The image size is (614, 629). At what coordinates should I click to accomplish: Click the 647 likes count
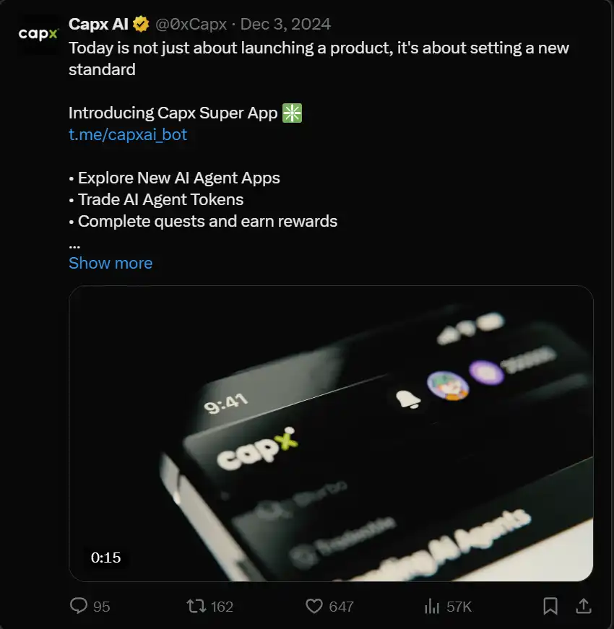tap(341, 607)
